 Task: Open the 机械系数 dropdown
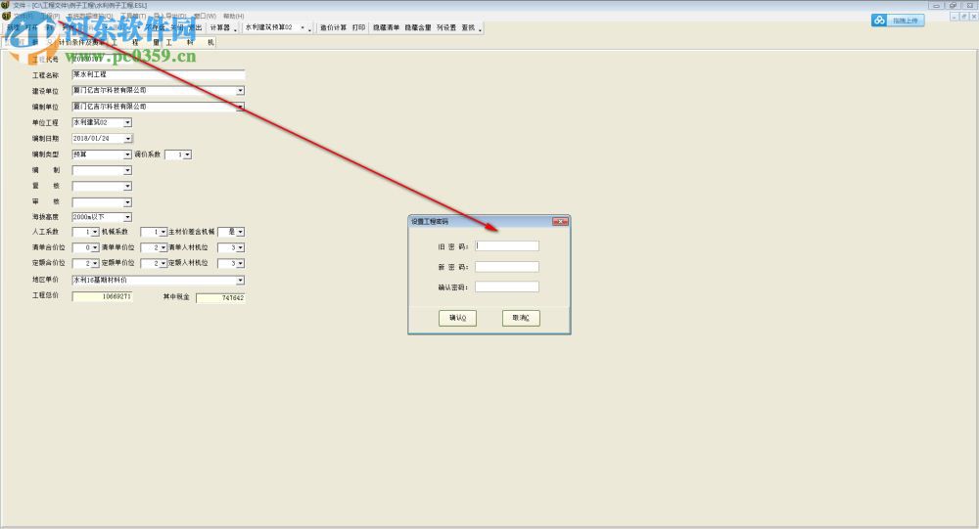click(x=163, y=232)
